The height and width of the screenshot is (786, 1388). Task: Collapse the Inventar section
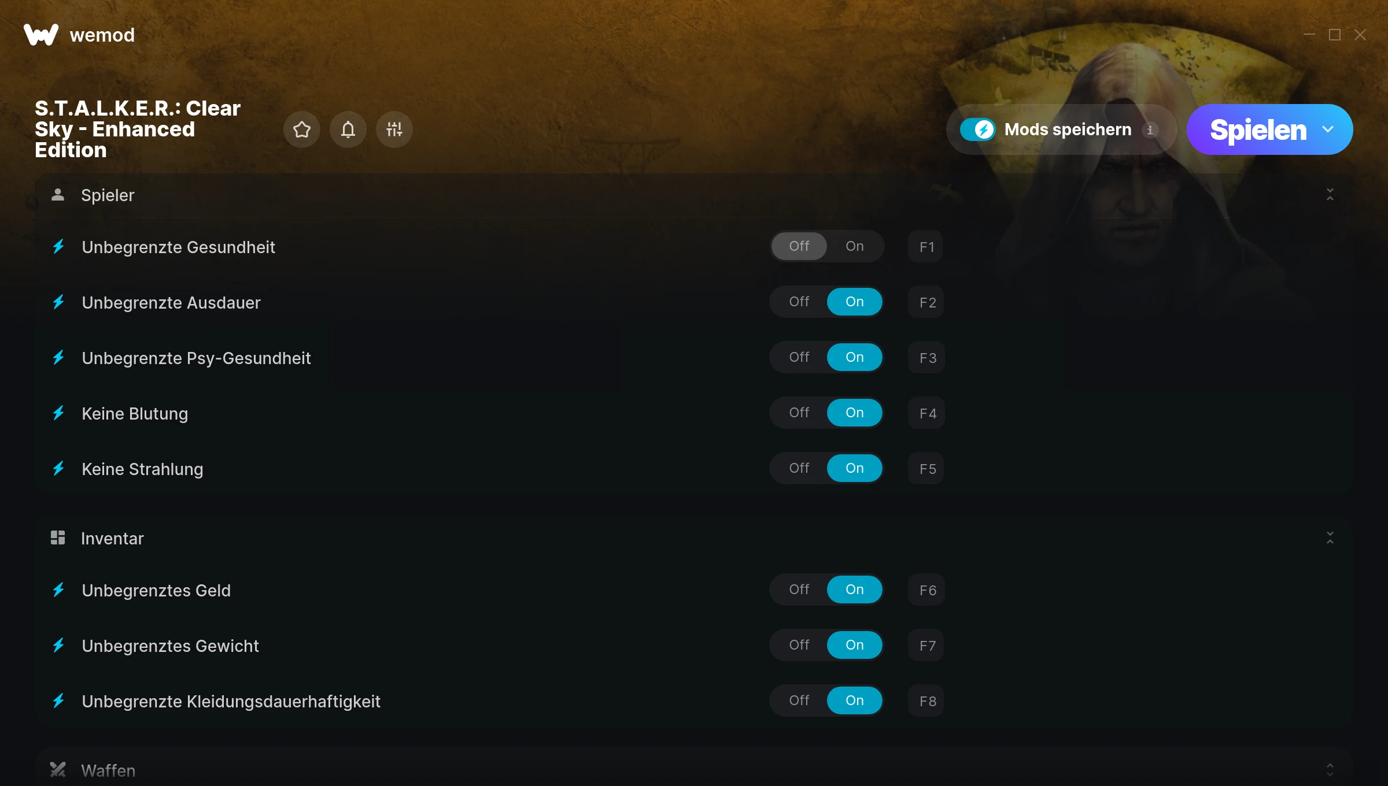click(x=1330, y=538)
